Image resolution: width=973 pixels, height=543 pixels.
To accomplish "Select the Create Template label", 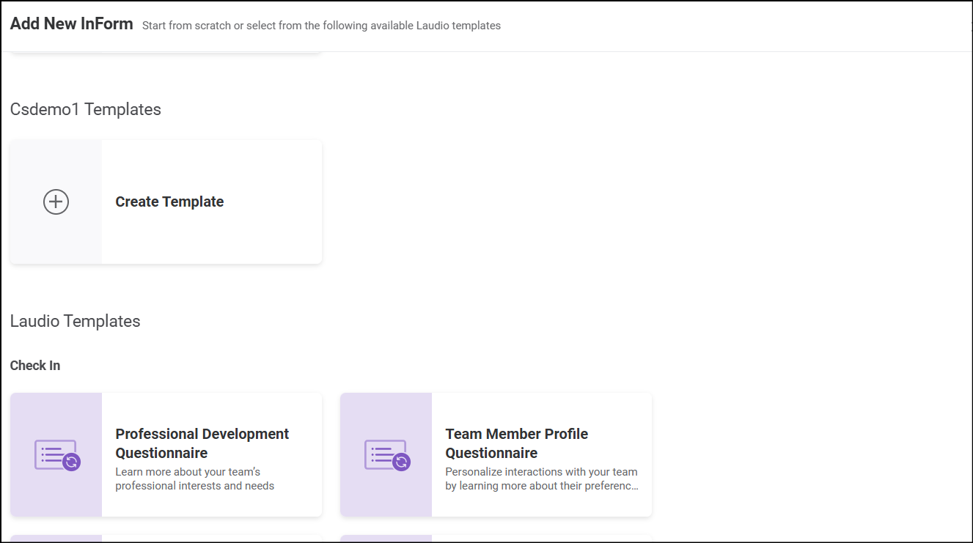I will point(169,202).
